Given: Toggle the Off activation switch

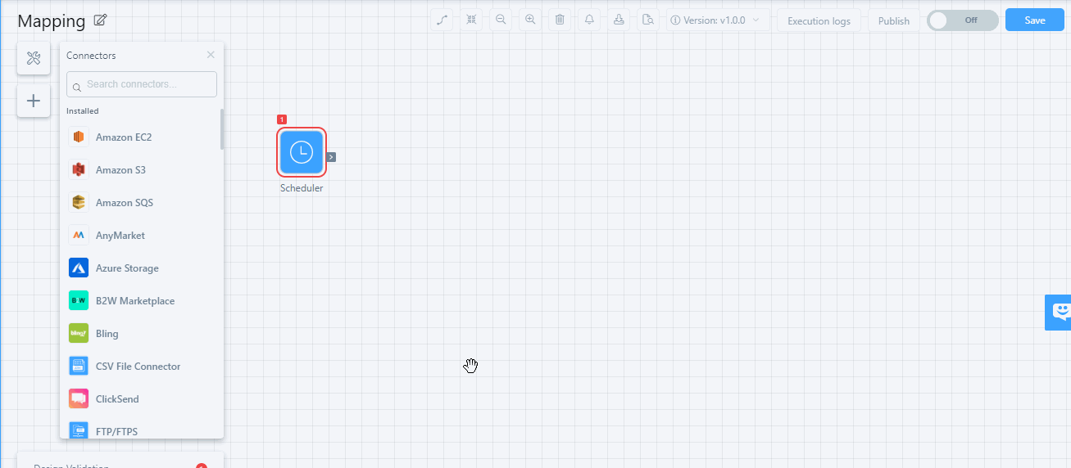Looking at the screenshot, I should 963,20.
